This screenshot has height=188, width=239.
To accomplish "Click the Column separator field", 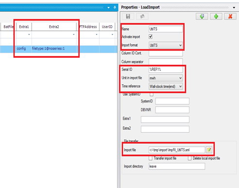I will [x=166, y=62].
